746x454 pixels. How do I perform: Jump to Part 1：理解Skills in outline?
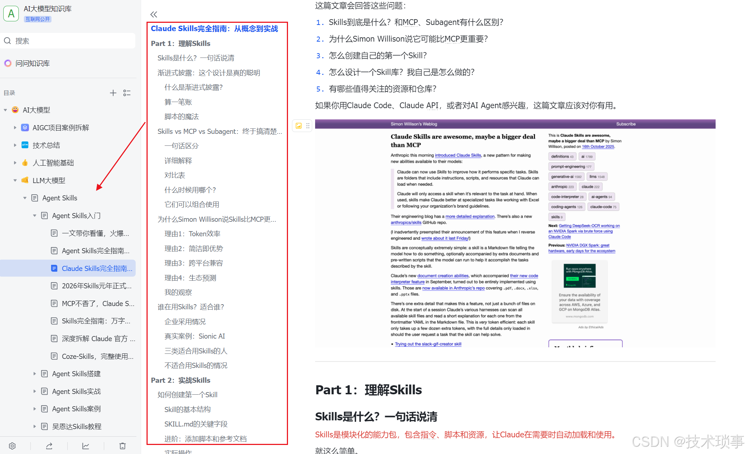pyautogui.click(x=181, y=43)
